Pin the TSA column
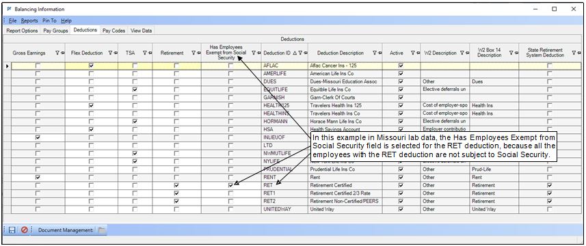Viewport: 586px width, 246px height. (x=150, y=53)
